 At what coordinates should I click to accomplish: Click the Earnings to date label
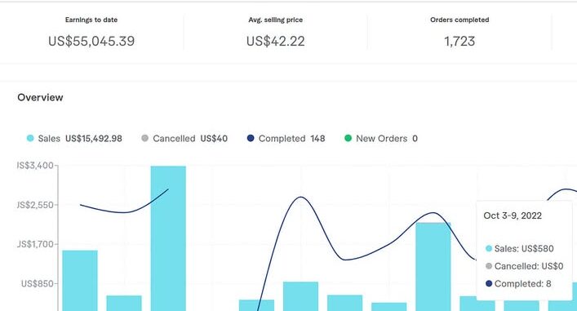pos(91,20)
